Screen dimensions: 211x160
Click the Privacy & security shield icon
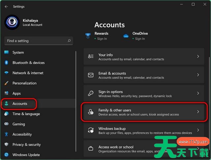[x=6, y=145]
